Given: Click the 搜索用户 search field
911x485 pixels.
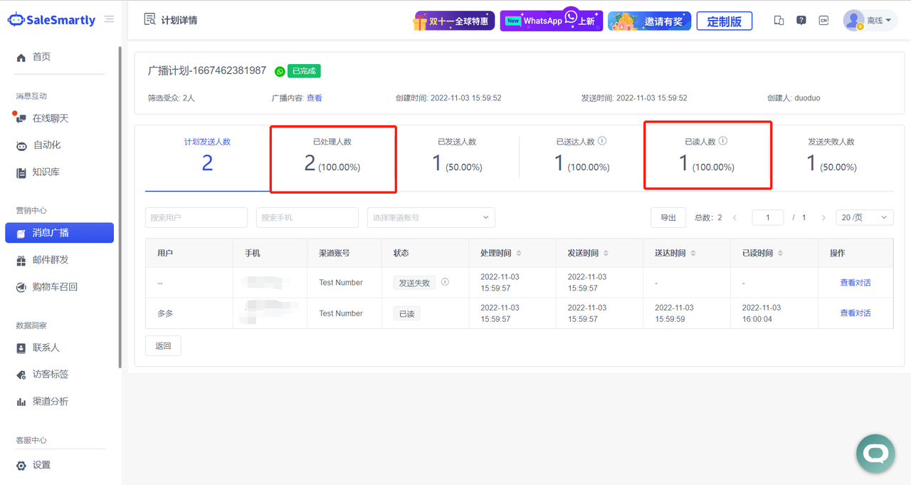Looking at the screenshot, I should 196,217.
